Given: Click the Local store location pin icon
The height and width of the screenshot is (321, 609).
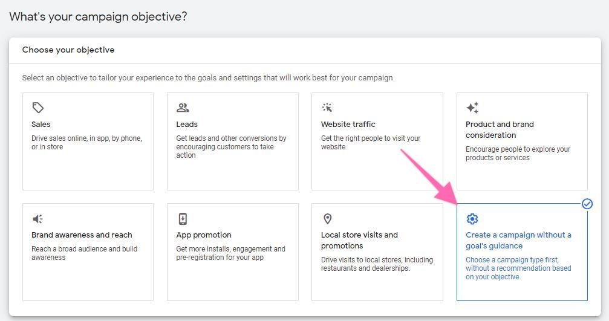Looking at the screenshot, I should (x=327, y=219).
